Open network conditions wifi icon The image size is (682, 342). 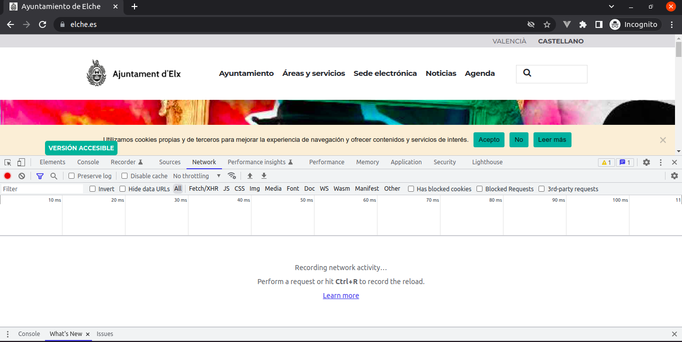231,176
